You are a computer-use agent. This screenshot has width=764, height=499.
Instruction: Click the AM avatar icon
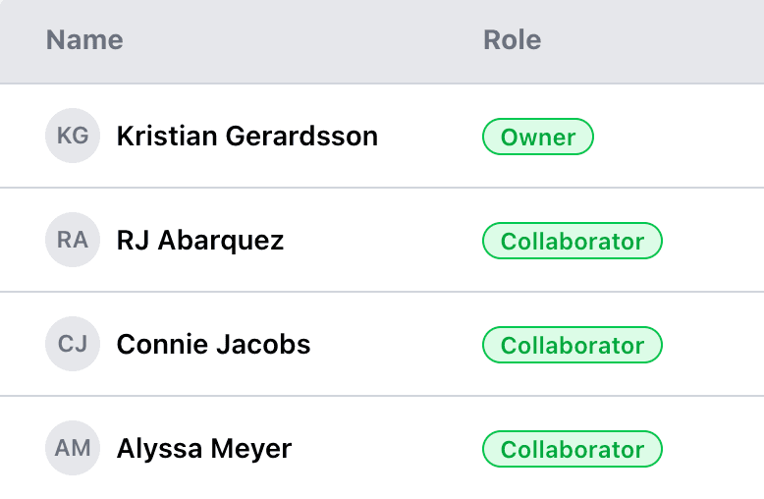tap(73, 448)
